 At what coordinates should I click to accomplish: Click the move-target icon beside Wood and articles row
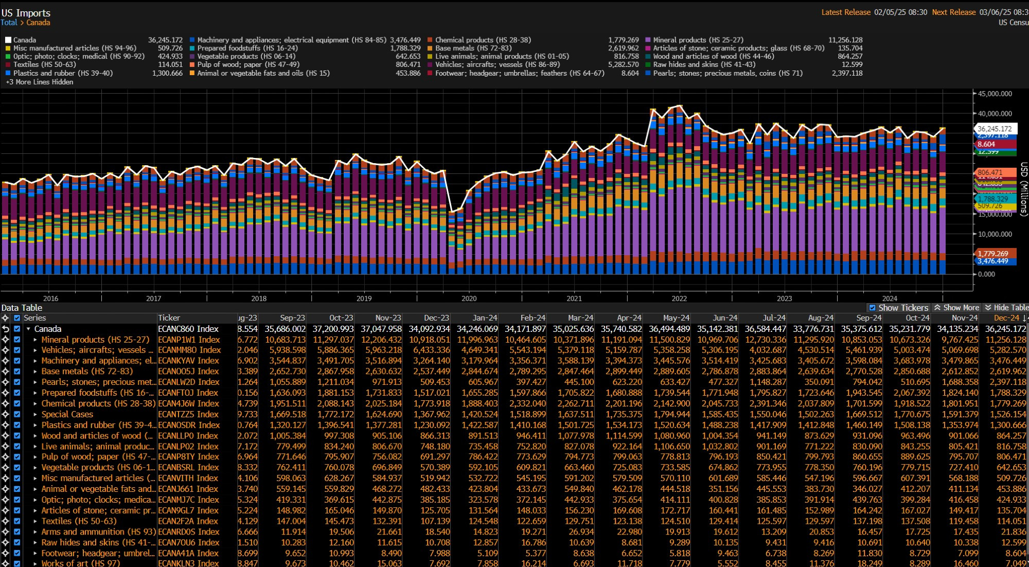(x=6, y=436)
